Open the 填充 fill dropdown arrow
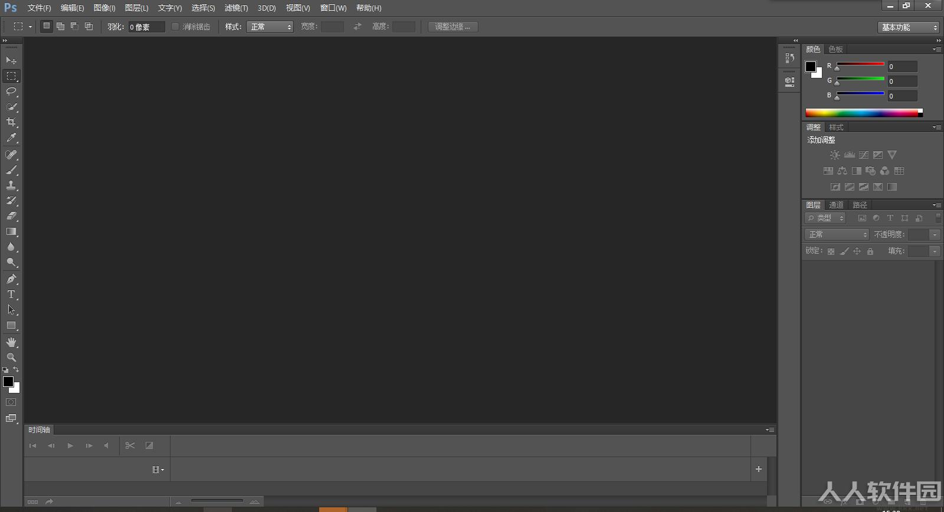The image size is (944, 512). pyautogui.click(x=935, y=251)
